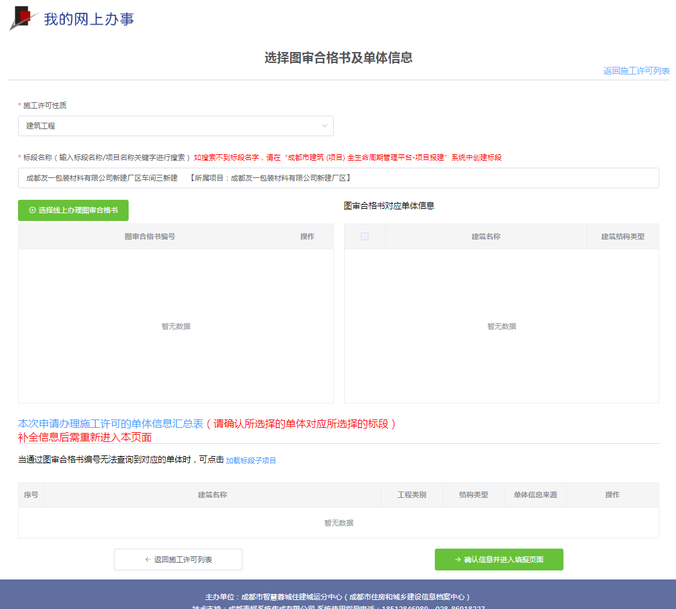Enable selection of all building units via header checkbox
The width and height of the screenshot is (676, 609).
click(x=365, y=236)
